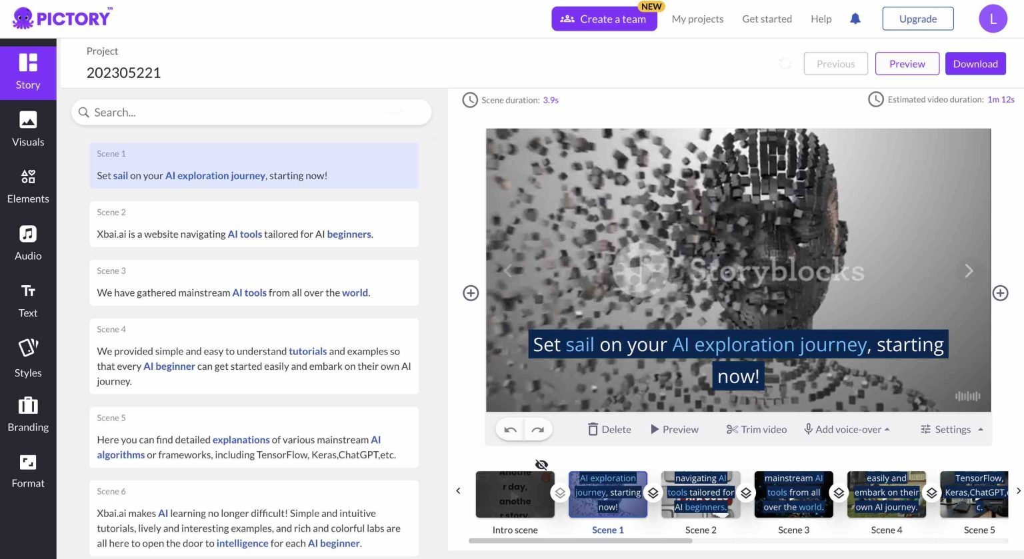Undo the last edit

pos(511,430)
